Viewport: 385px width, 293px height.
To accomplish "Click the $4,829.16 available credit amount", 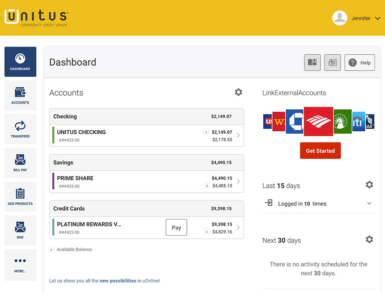I will tap(222, 232).
